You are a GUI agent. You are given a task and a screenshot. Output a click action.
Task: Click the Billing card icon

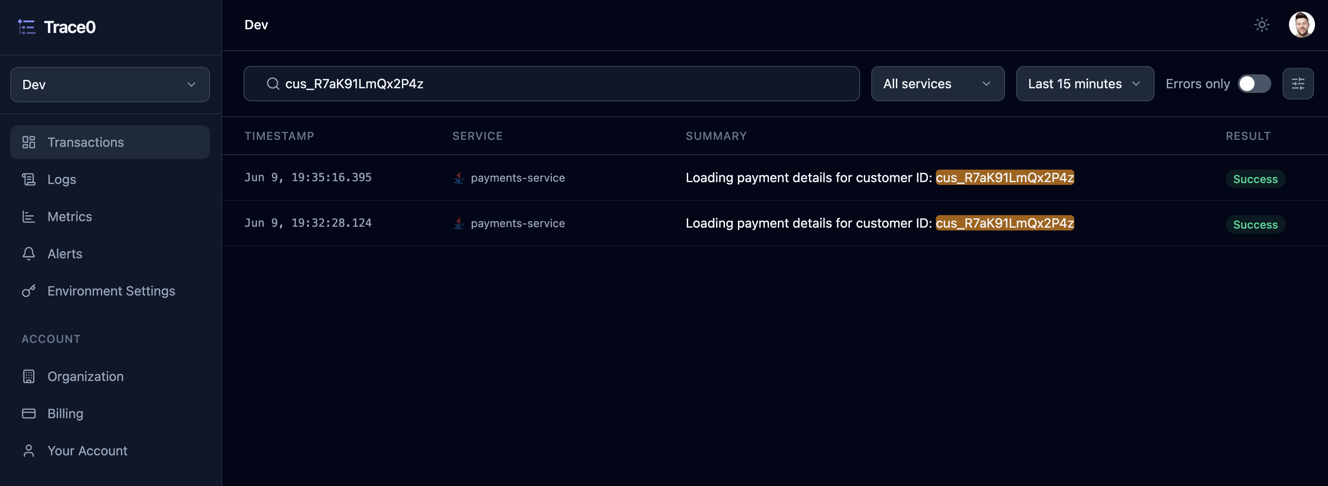click(29, 414)
